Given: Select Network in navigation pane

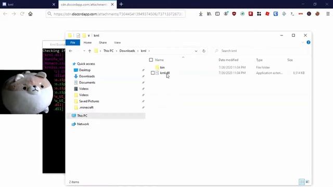Looking at the screenshot, I should click(x=83, y=124).
